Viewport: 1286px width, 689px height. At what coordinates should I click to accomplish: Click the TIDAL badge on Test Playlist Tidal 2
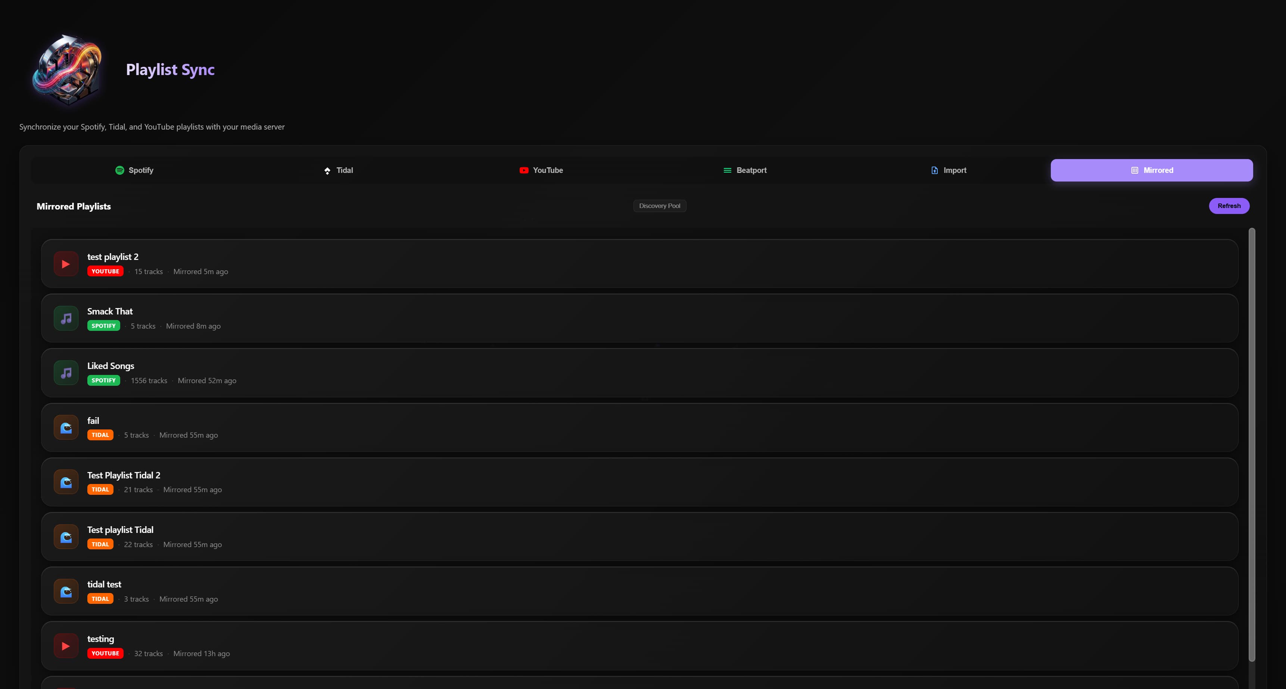point(100,489)
